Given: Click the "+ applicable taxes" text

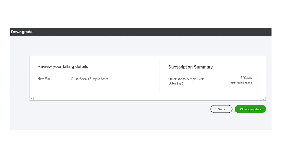Looking at the screenshot, I should 240,83.
